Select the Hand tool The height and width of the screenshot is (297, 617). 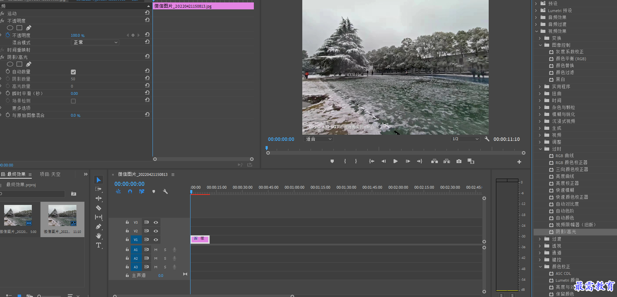point(99,236)
